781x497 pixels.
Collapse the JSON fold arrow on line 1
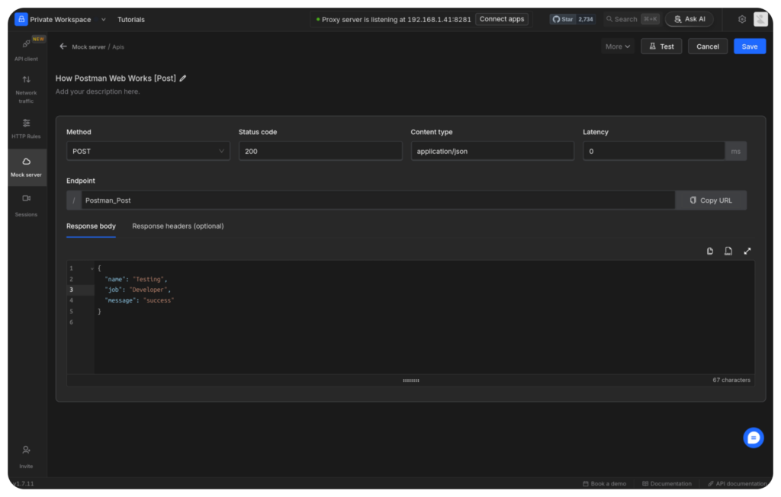coord(92,268)
